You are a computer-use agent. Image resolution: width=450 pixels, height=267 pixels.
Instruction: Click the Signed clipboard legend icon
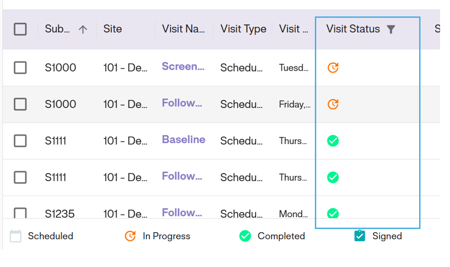coord(360,236)
